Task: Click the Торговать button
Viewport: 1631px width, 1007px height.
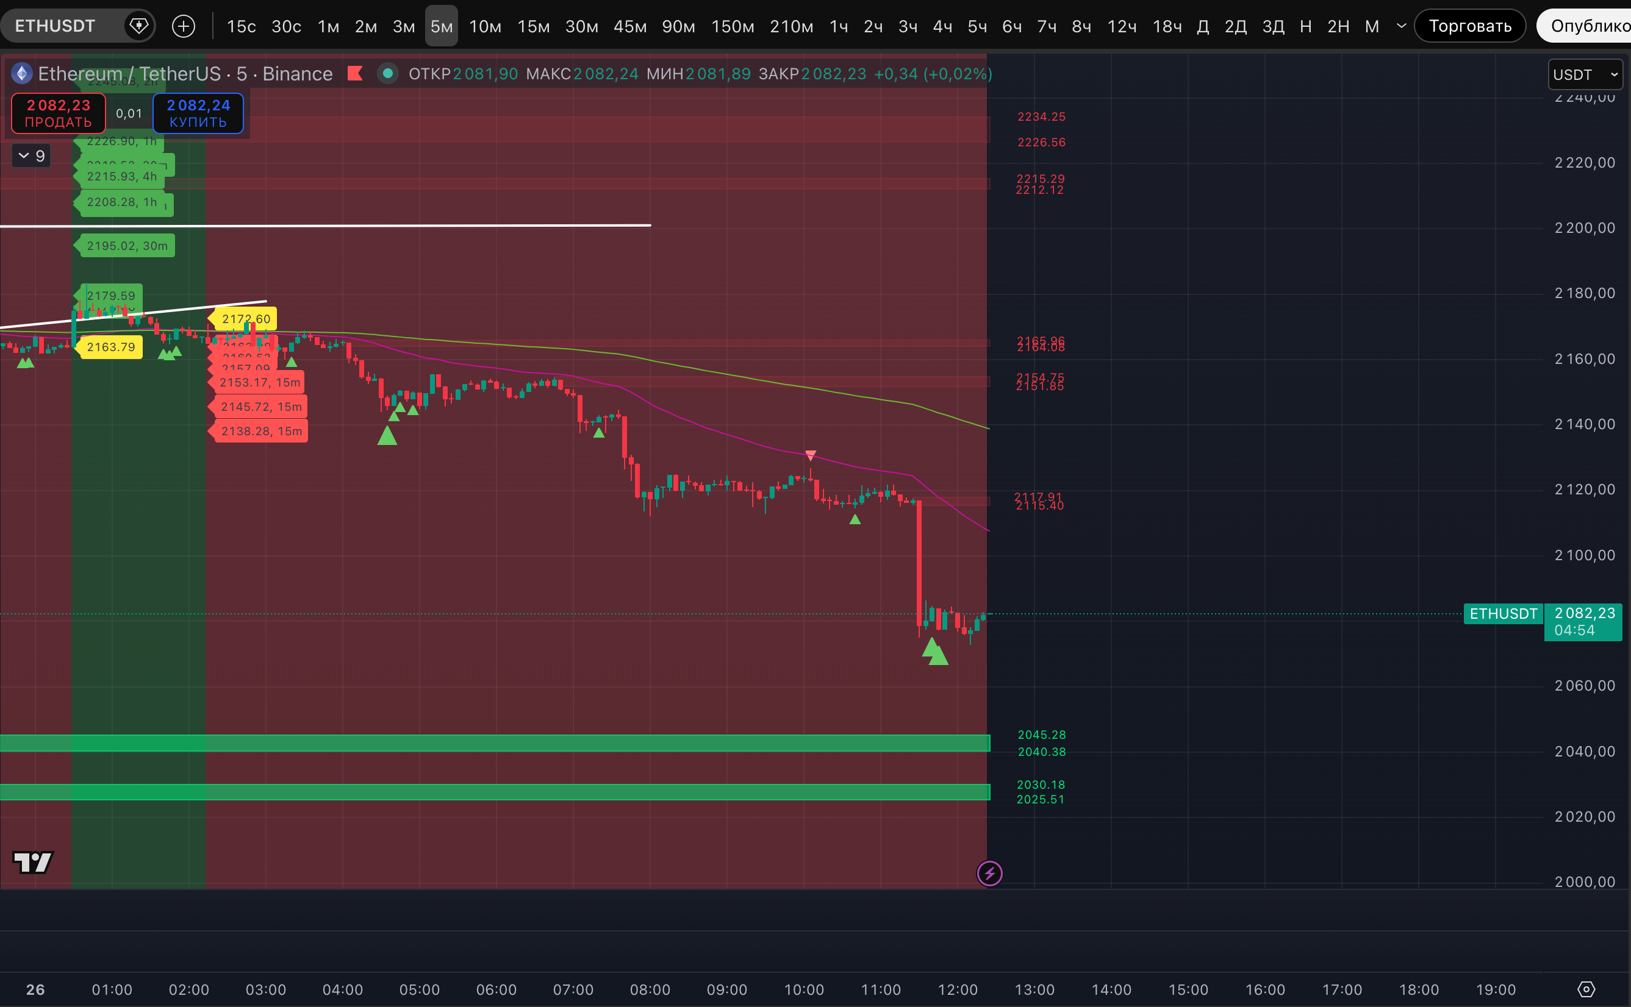Action: pos(1470,26)
